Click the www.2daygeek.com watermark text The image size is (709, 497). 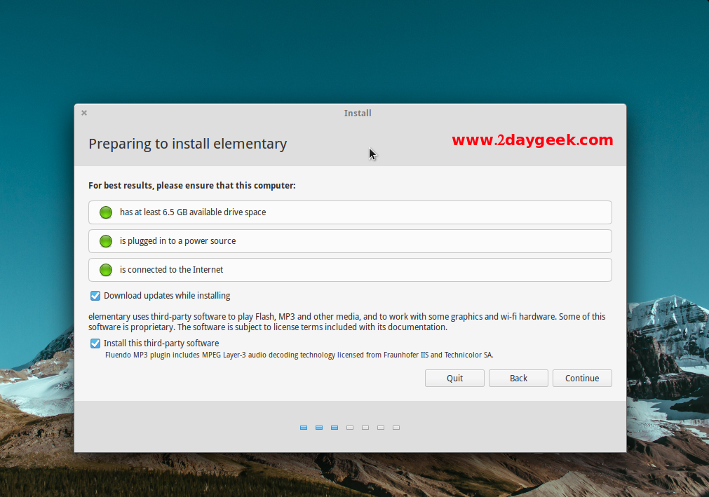(x=532, y=140)
